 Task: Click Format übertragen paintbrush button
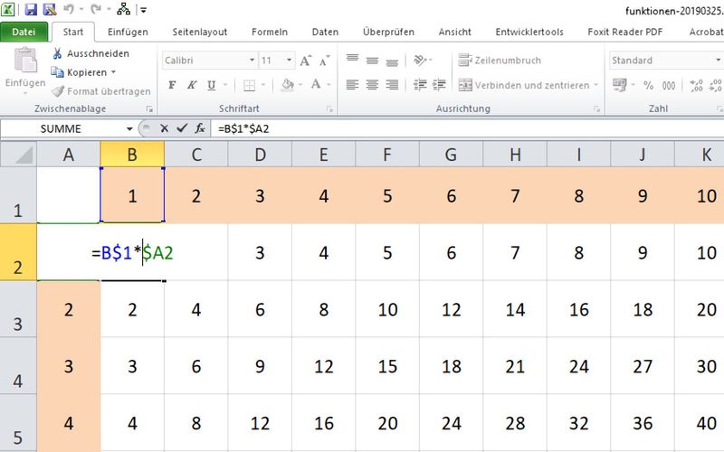[x=100, y=91]
